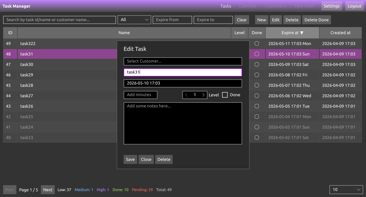Open the Select Customer combo box
Viewport: 366px width, 197px height.
coord(183,61)
